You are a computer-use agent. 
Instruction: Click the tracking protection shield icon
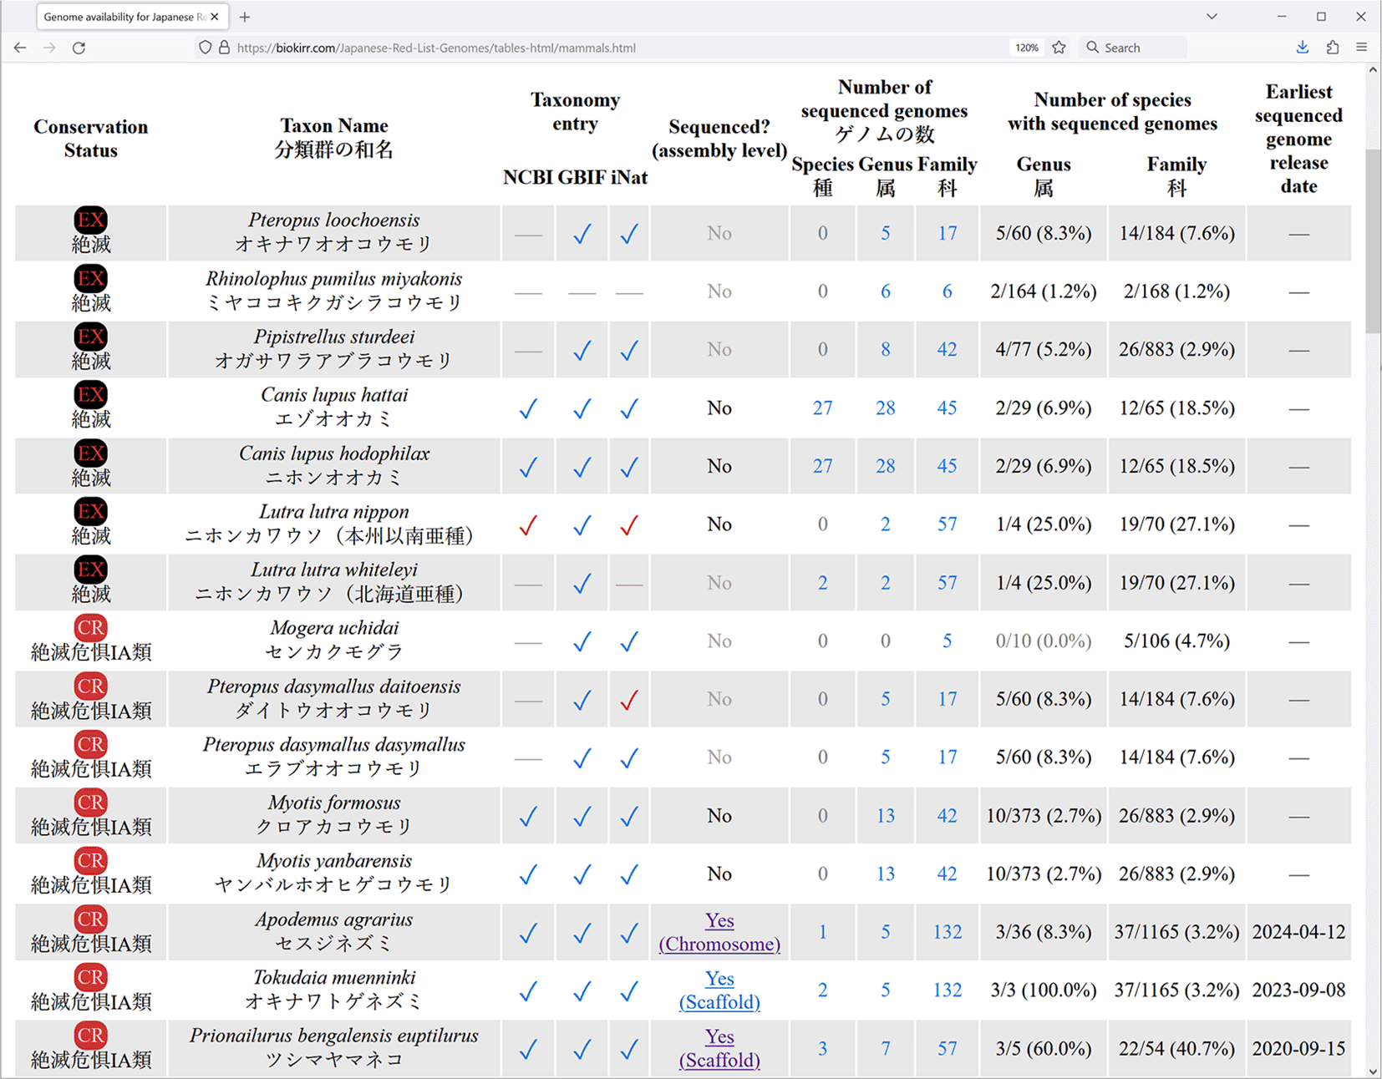point(205,48)
